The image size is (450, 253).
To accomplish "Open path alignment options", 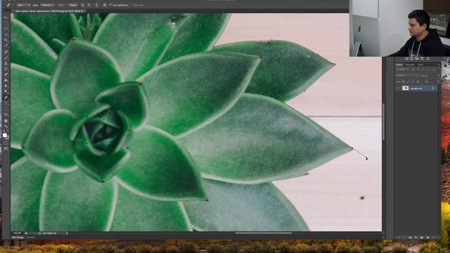I will 89,5.
